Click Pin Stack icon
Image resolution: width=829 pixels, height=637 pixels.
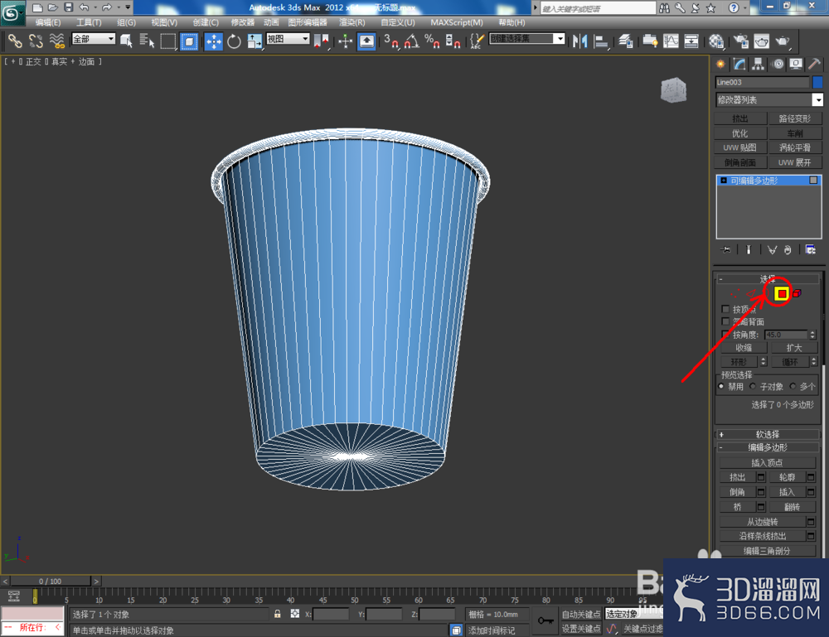point(726,249)
